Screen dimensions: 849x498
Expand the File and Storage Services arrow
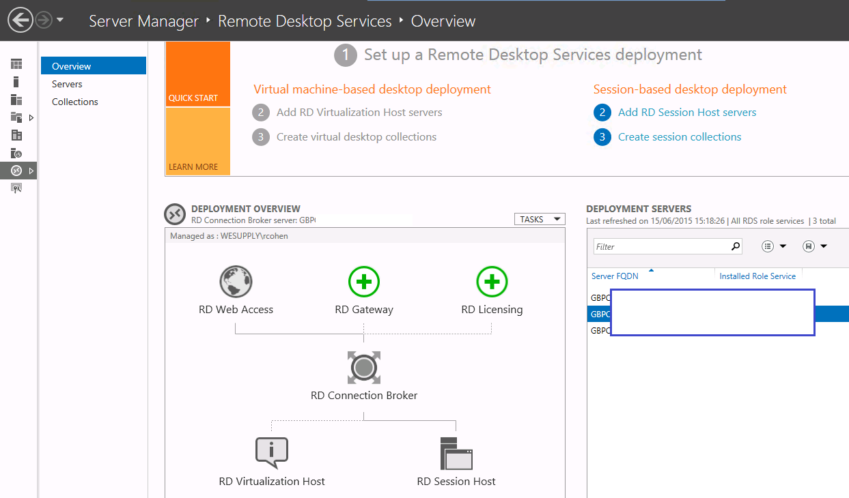tap(31, 117)
